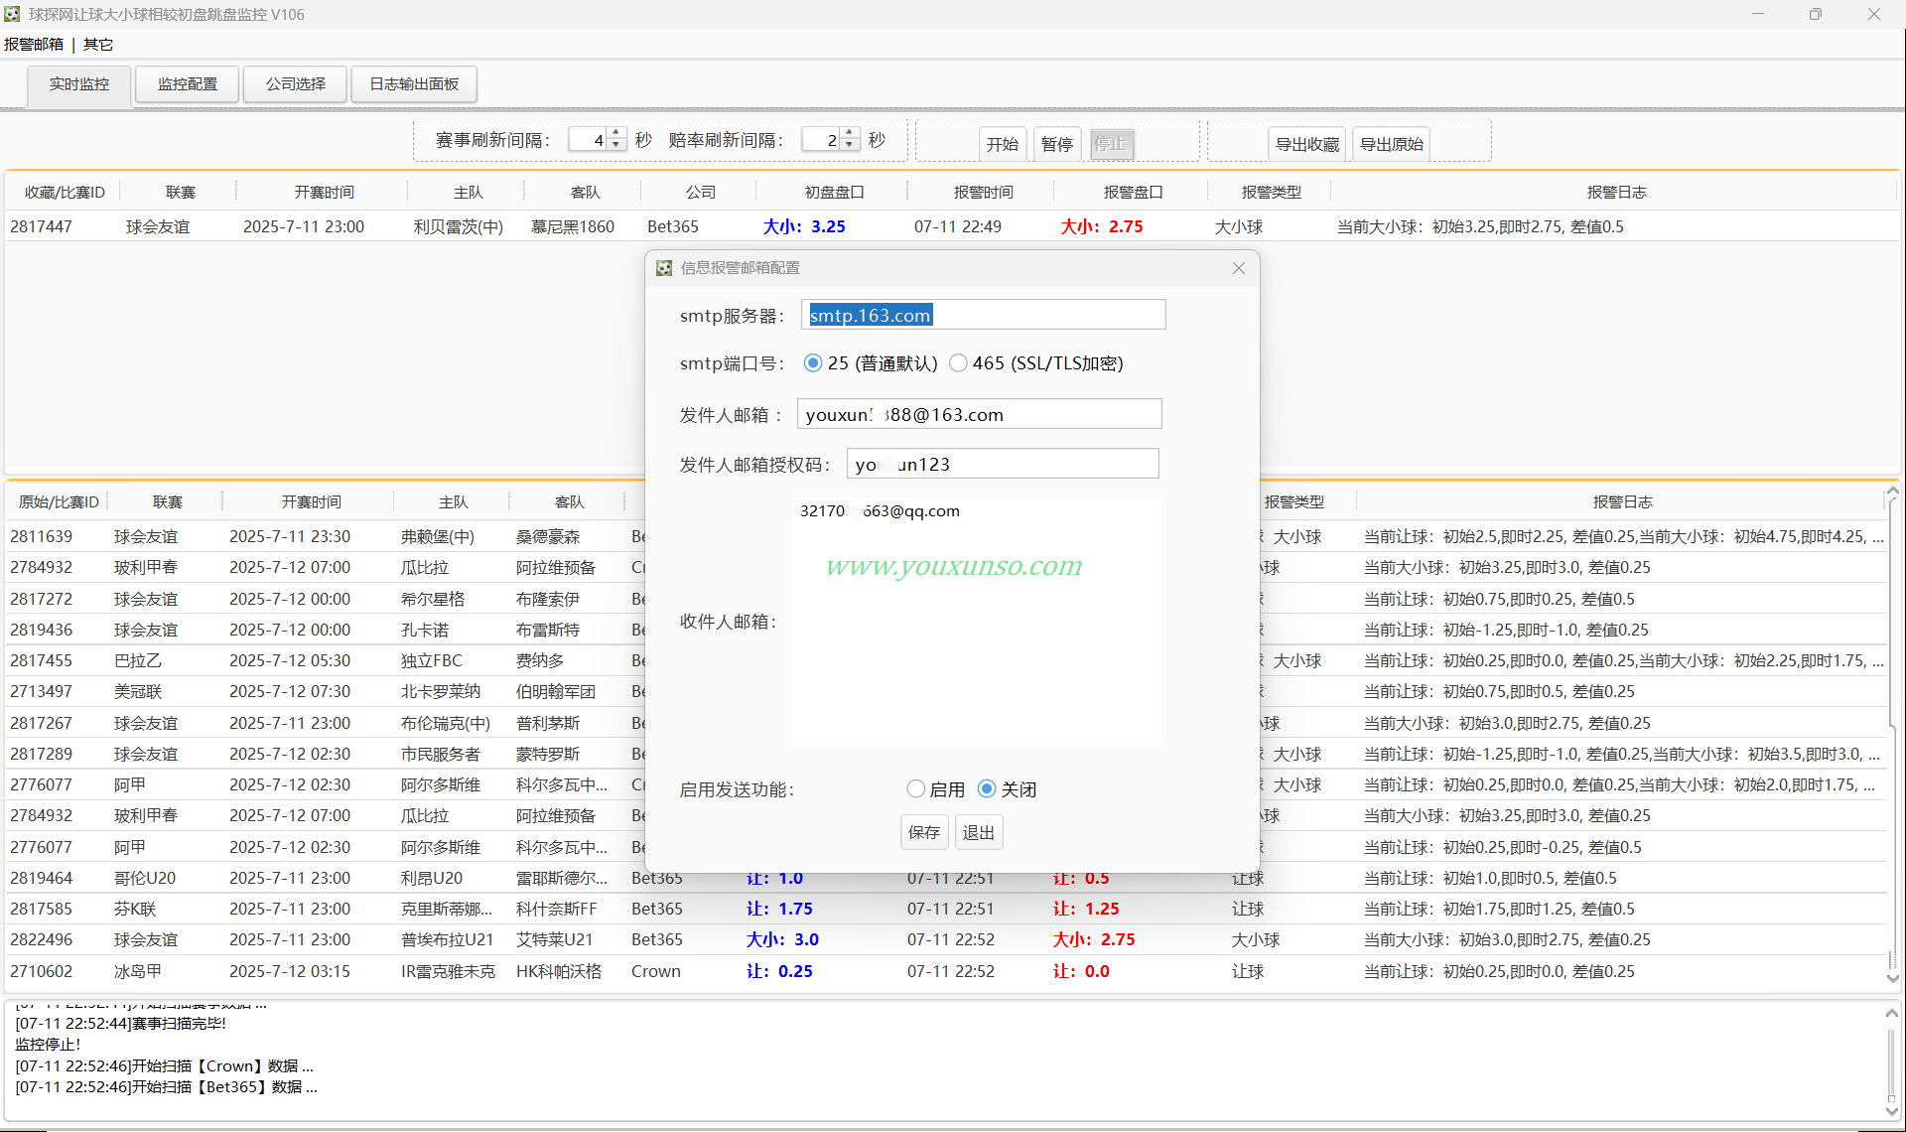Click the 保存 button in dialog

(924, 832)
